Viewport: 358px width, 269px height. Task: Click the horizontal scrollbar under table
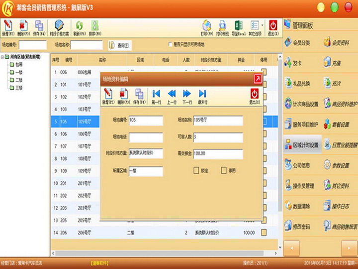[160, 253]
